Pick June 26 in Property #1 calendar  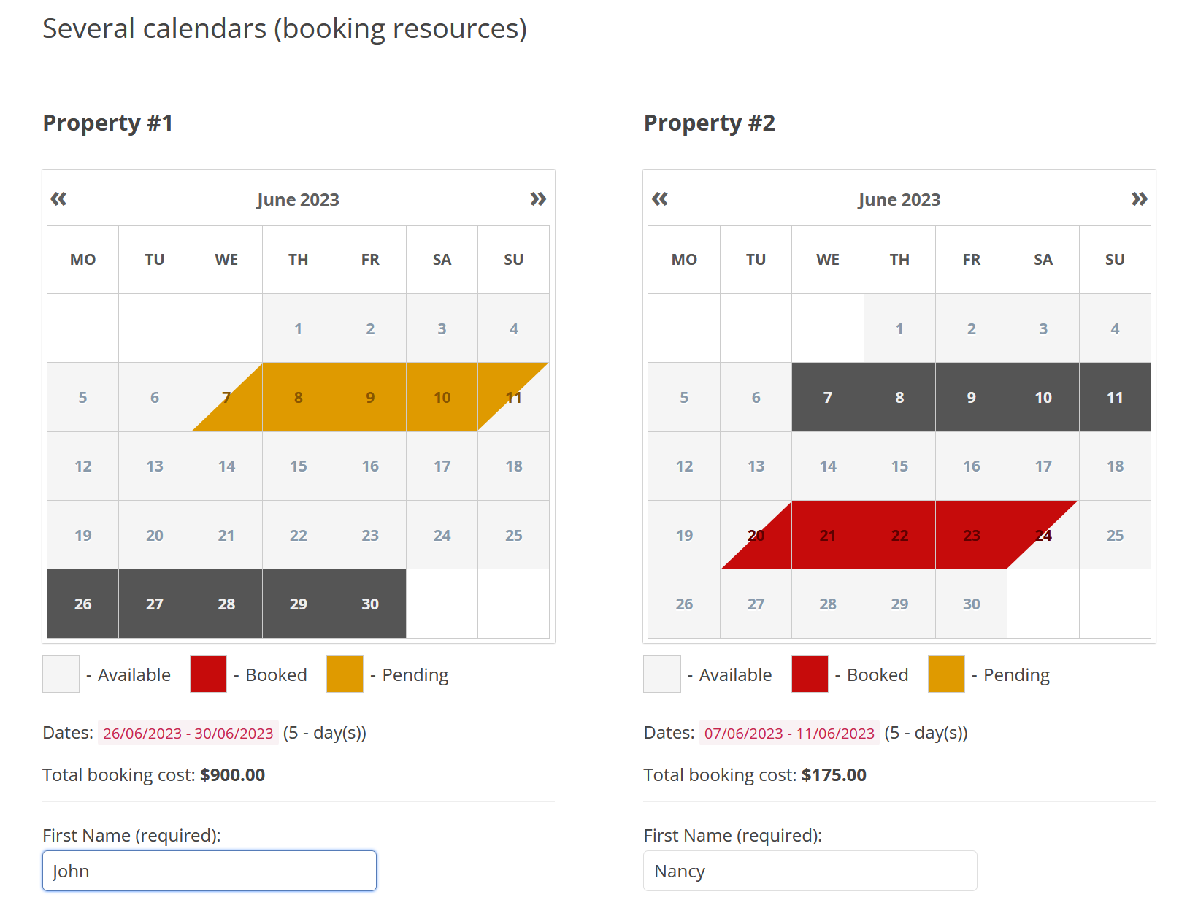coord(82,604)
